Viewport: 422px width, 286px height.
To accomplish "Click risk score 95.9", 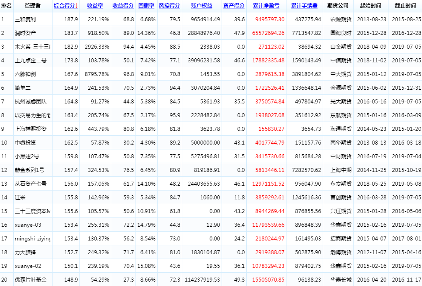I will (175, 115).
